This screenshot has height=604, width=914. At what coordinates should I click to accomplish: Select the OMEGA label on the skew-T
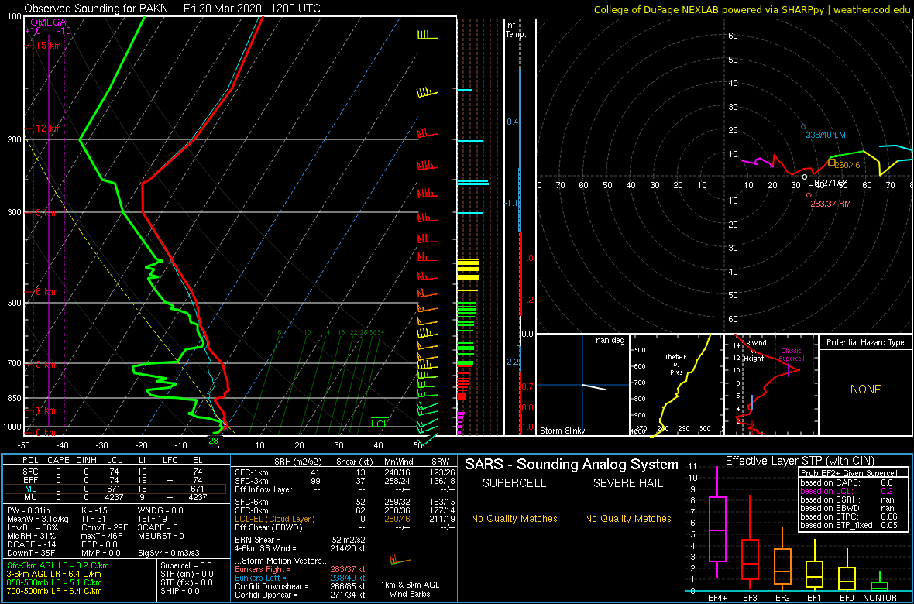(x=48, y=22)
